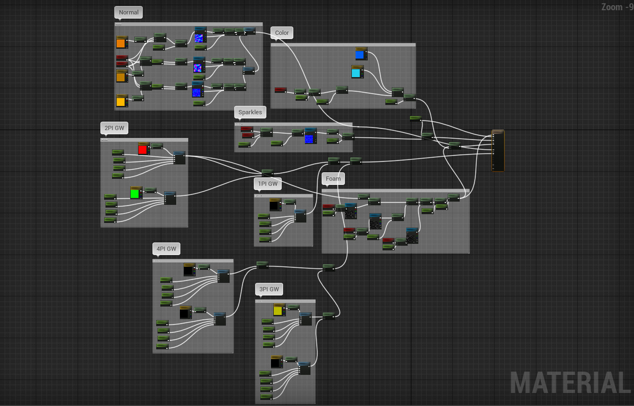Image resolution: width=634 pixels, height=406 pixels.
Task: Select the topmost normal map texture in Normal group
Action: click(200, 35)
